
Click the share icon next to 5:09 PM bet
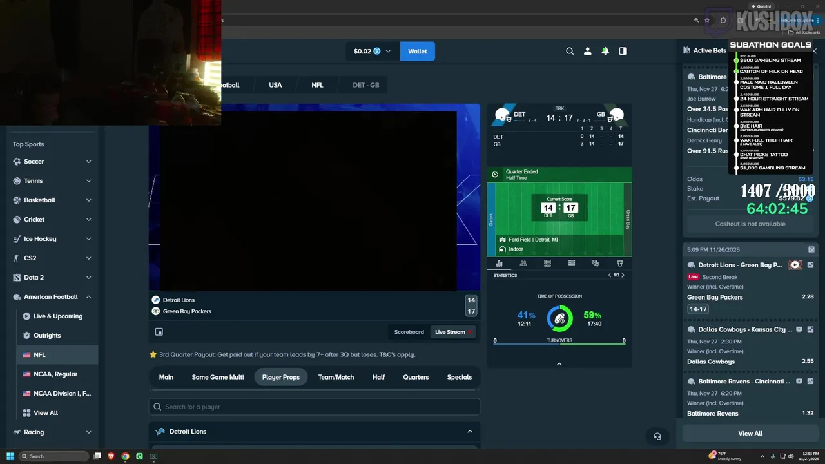click(811, 249)
